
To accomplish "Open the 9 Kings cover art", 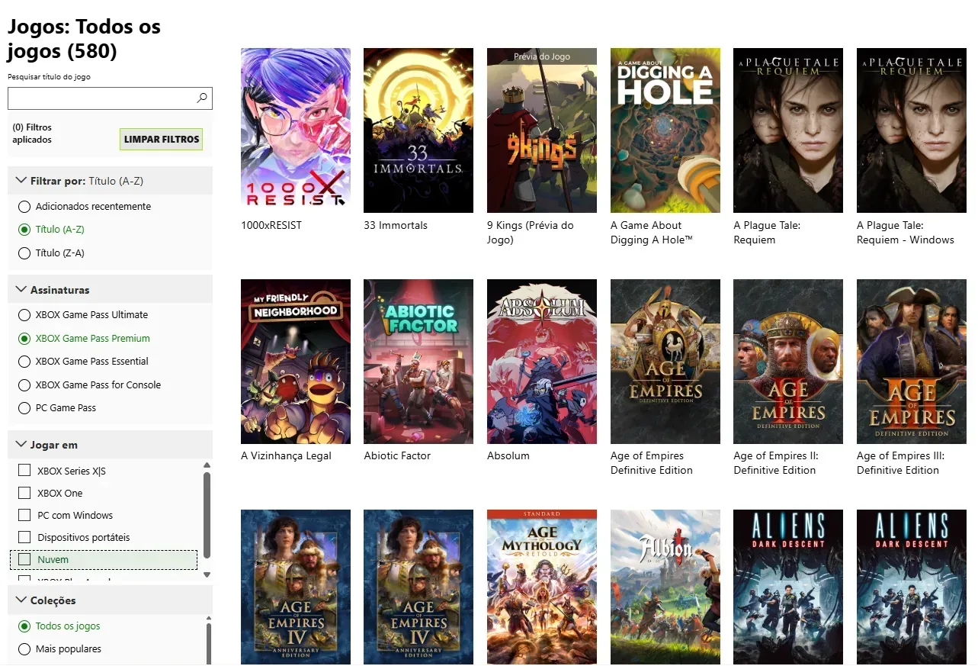I will point(542,130).
